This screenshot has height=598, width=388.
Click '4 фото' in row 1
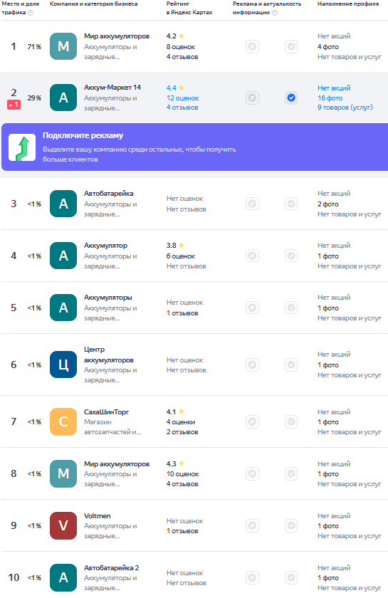tap(327, 47)
